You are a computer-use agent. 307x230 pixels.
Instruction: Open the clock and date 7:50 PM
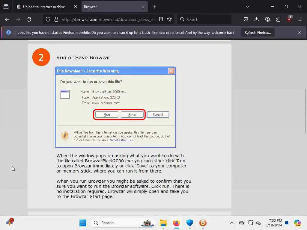pyautogui.click(x=273, y=223)
